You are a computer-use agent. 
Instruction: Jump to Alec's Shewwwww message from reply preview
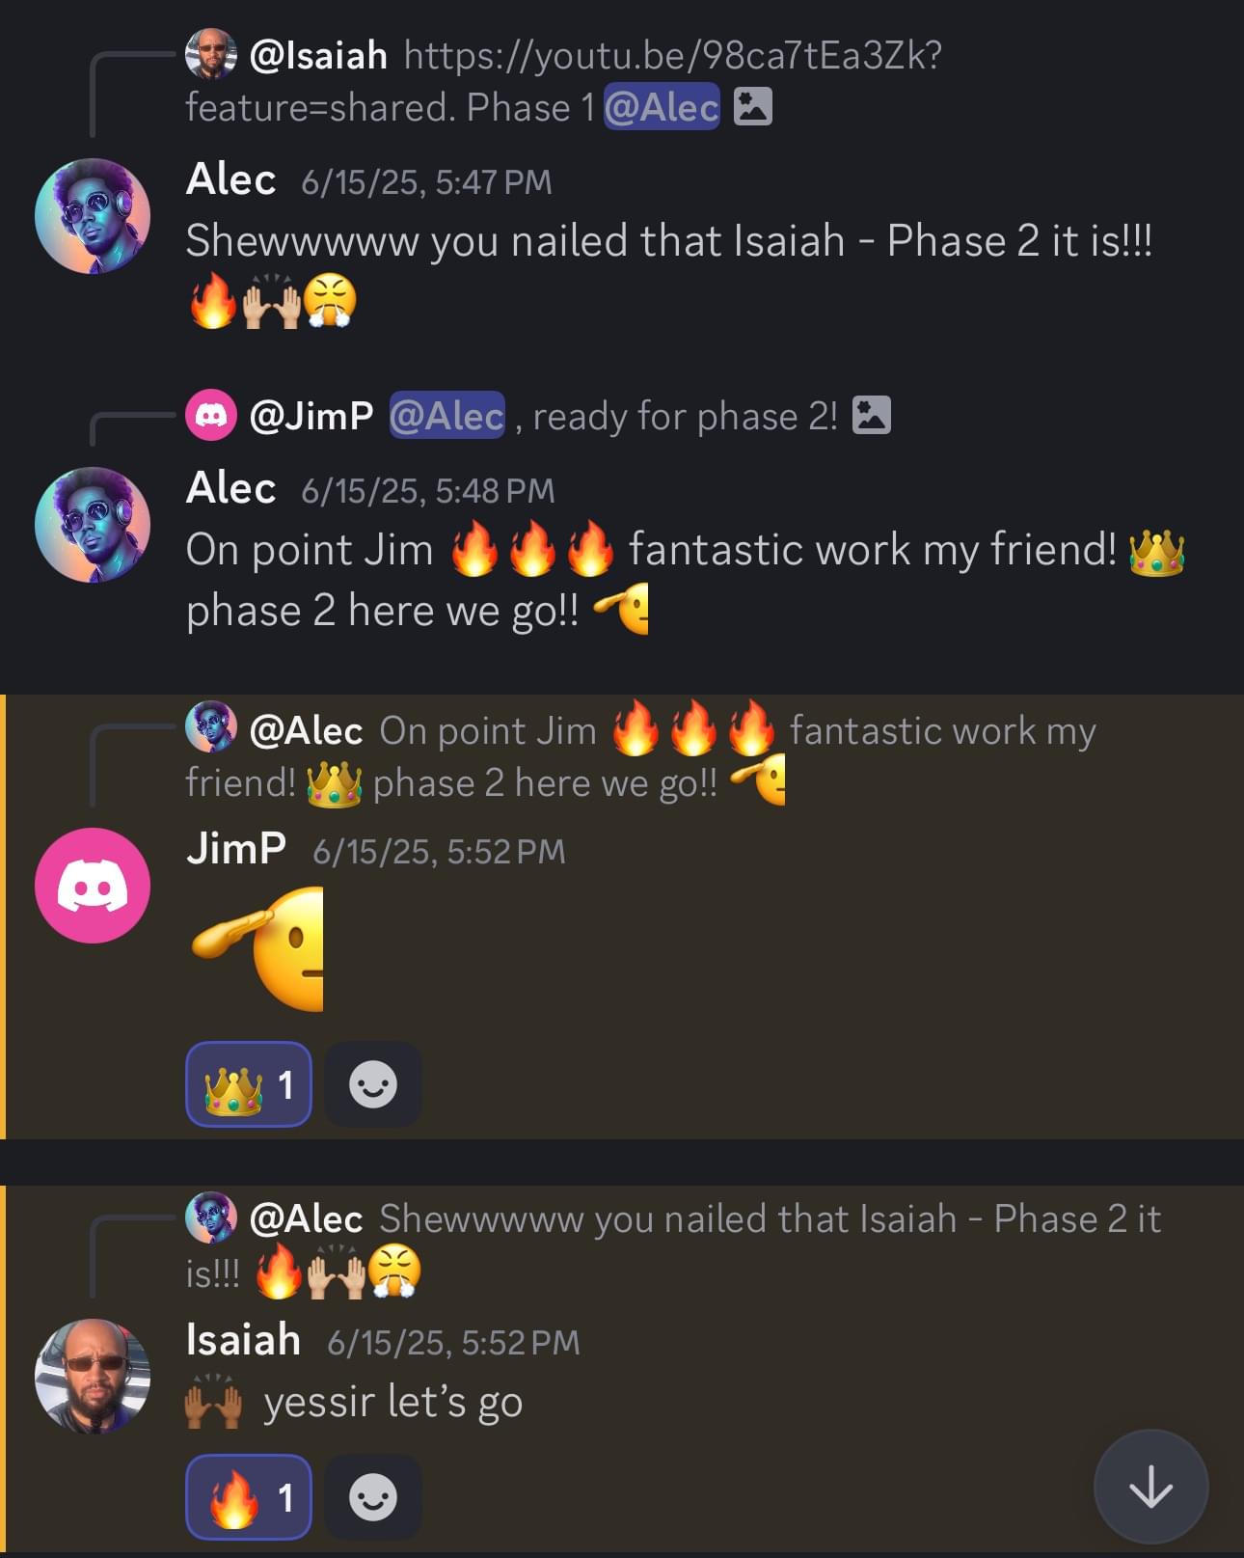coord(673,1245)
